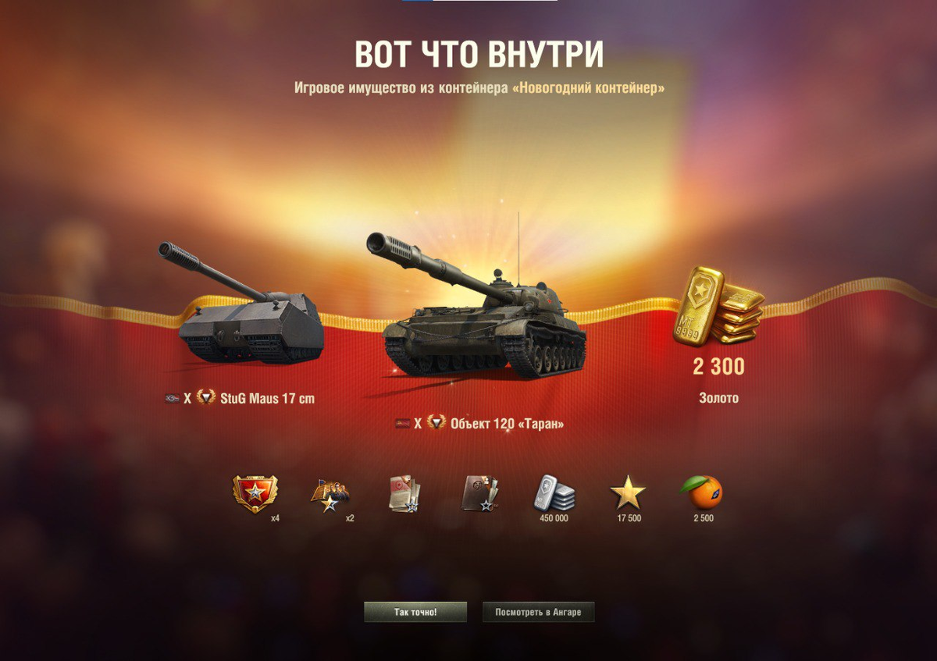Click the StuG Maus 17 cm label

267,399
